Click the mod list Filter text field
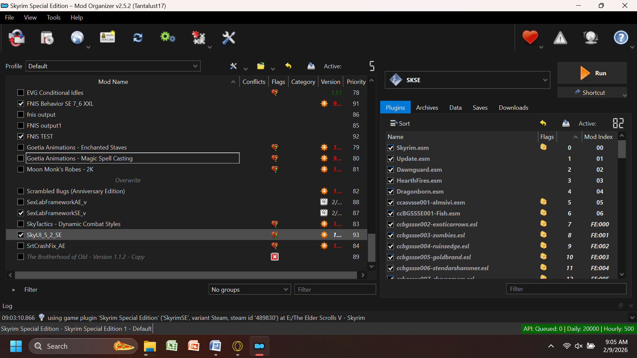The height and width of the screenshot is (358, 637). click(335, 289)
